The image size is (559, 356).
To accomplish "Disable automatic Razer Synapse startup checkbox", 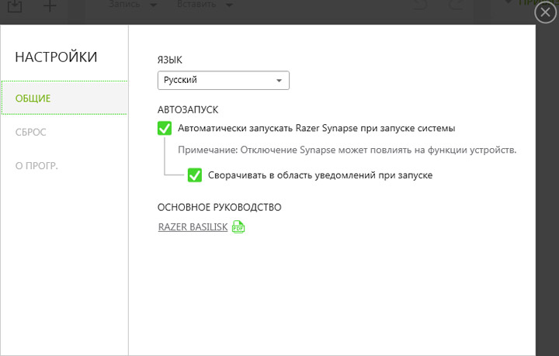I will 165,128.
